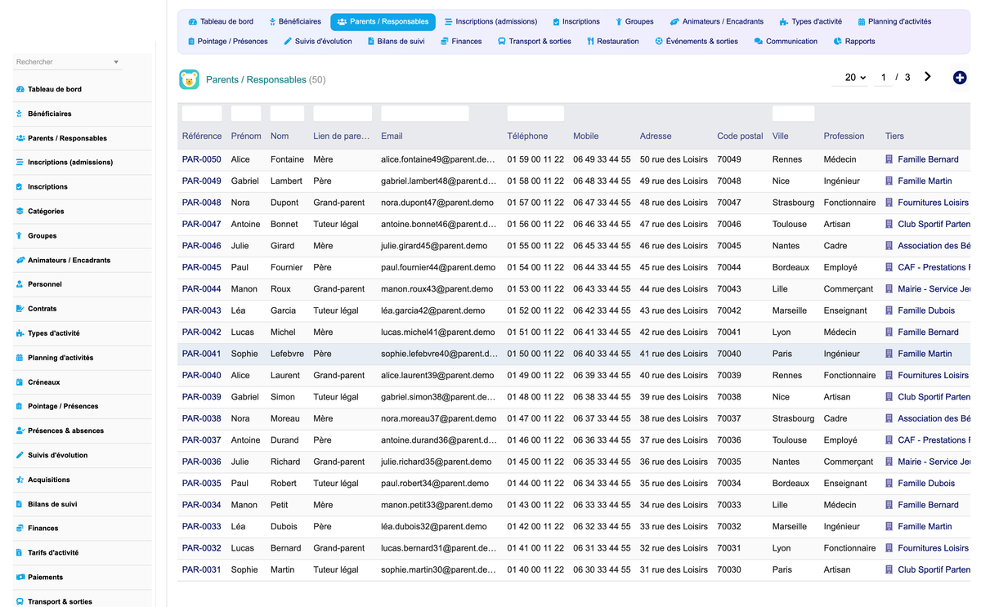Open Bilans de suivi top tab
Screen dimensions: 981x607
point(396,41)
